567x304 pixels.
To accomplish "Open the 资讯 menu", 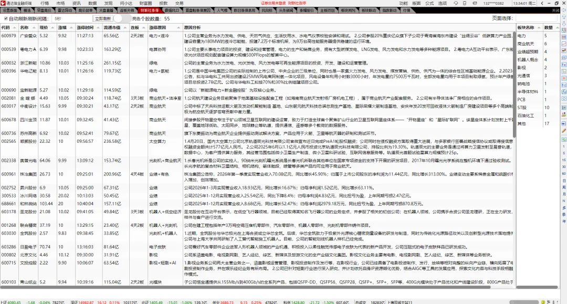I will coord(76,3).
